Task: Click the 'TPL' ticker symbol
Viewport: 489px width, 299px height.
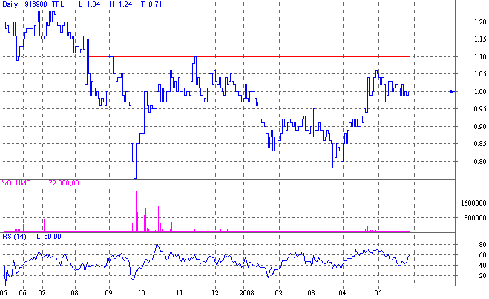Action: click(x=58, y=4)
